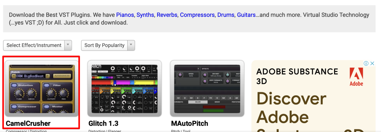Image resolution: width=381 pixels, height=132 pixels.
Task: Click the Discover Adobe ad text
Action: pyautogui.click(x=291, y=108)
